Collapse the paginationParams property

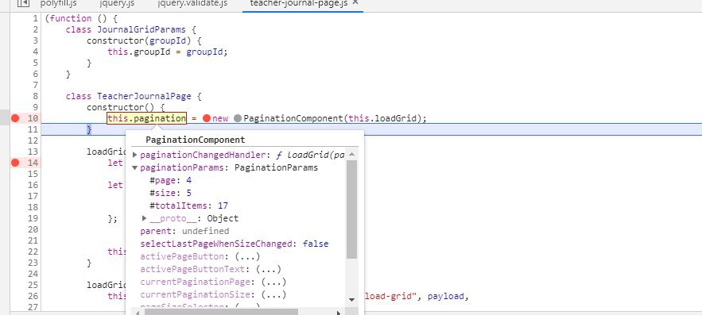click(135, 168)
